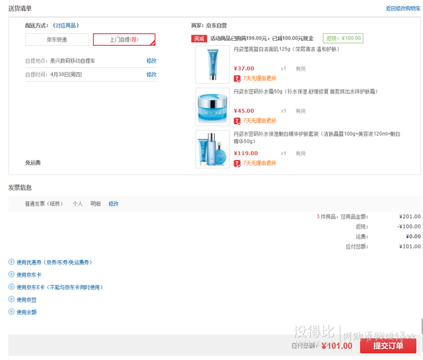Screen dimensions: 423x360
Task: Select 京东快递 delivery option
Action: pyautogui.click(x=57, y=39)
